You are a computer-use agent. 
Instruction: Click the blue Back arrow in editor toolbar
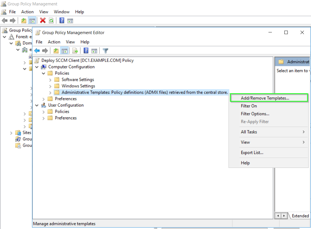tap(37, 51)
